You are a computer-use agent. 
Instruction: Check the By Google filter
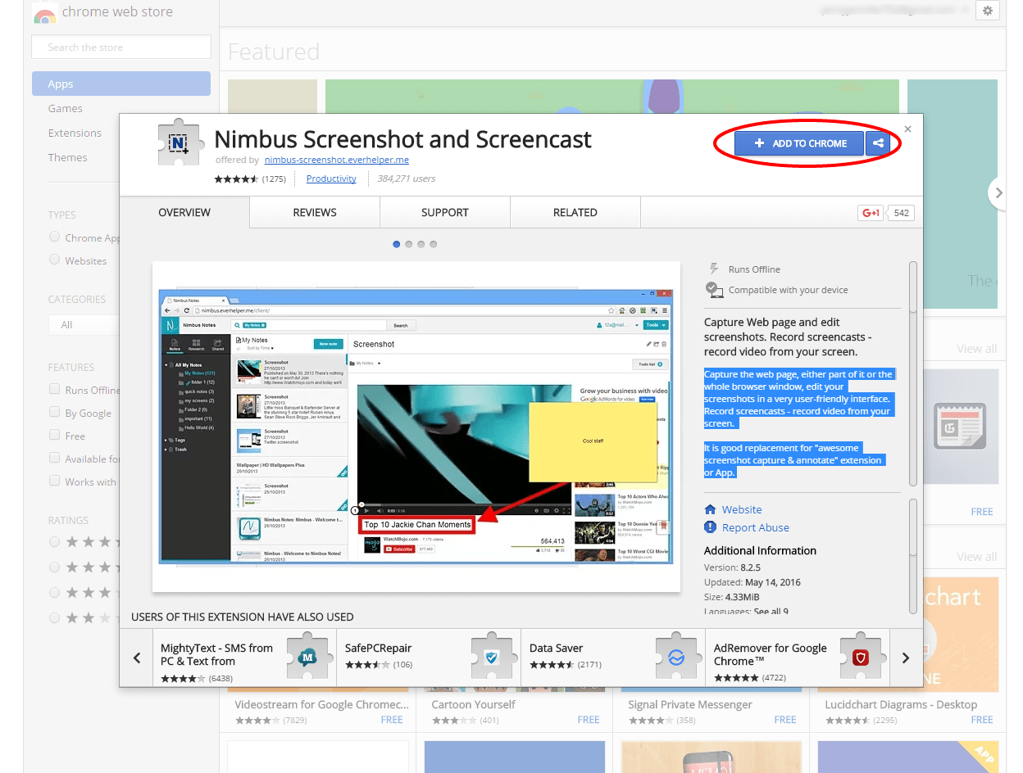click(53, 413)
